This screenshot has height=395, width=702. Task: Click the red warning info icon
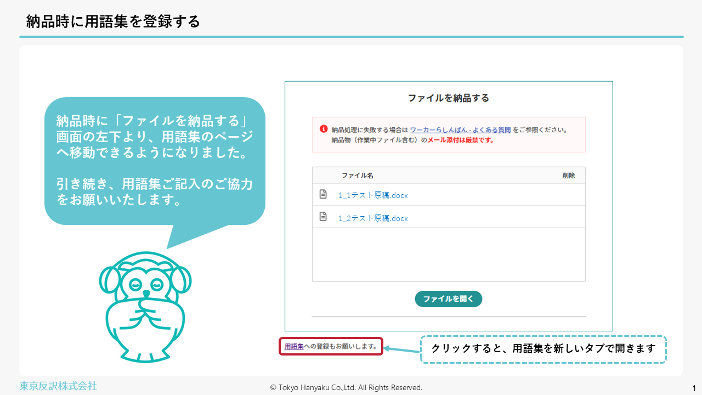click(x=324, y=129)
